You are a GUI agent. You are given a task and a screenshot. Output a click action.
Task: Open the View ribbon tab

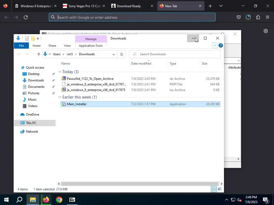tap(67, 46)
